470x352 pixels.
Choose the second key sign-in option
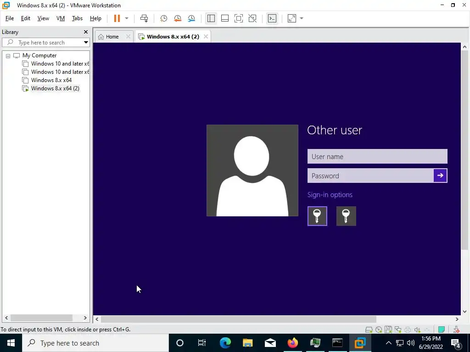pyautogui.click(x=346, y=216)
